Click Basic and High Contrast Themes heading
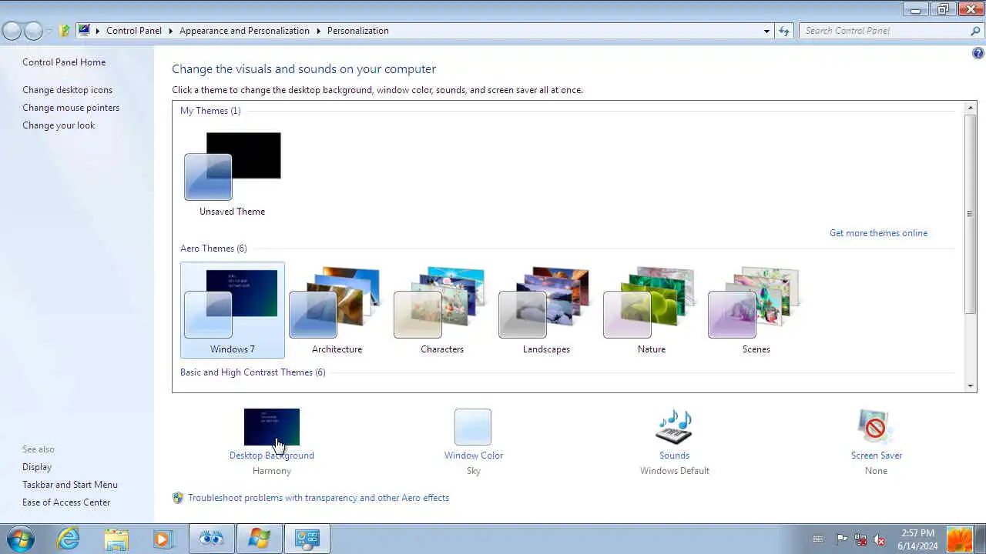 tap(253, 372)
